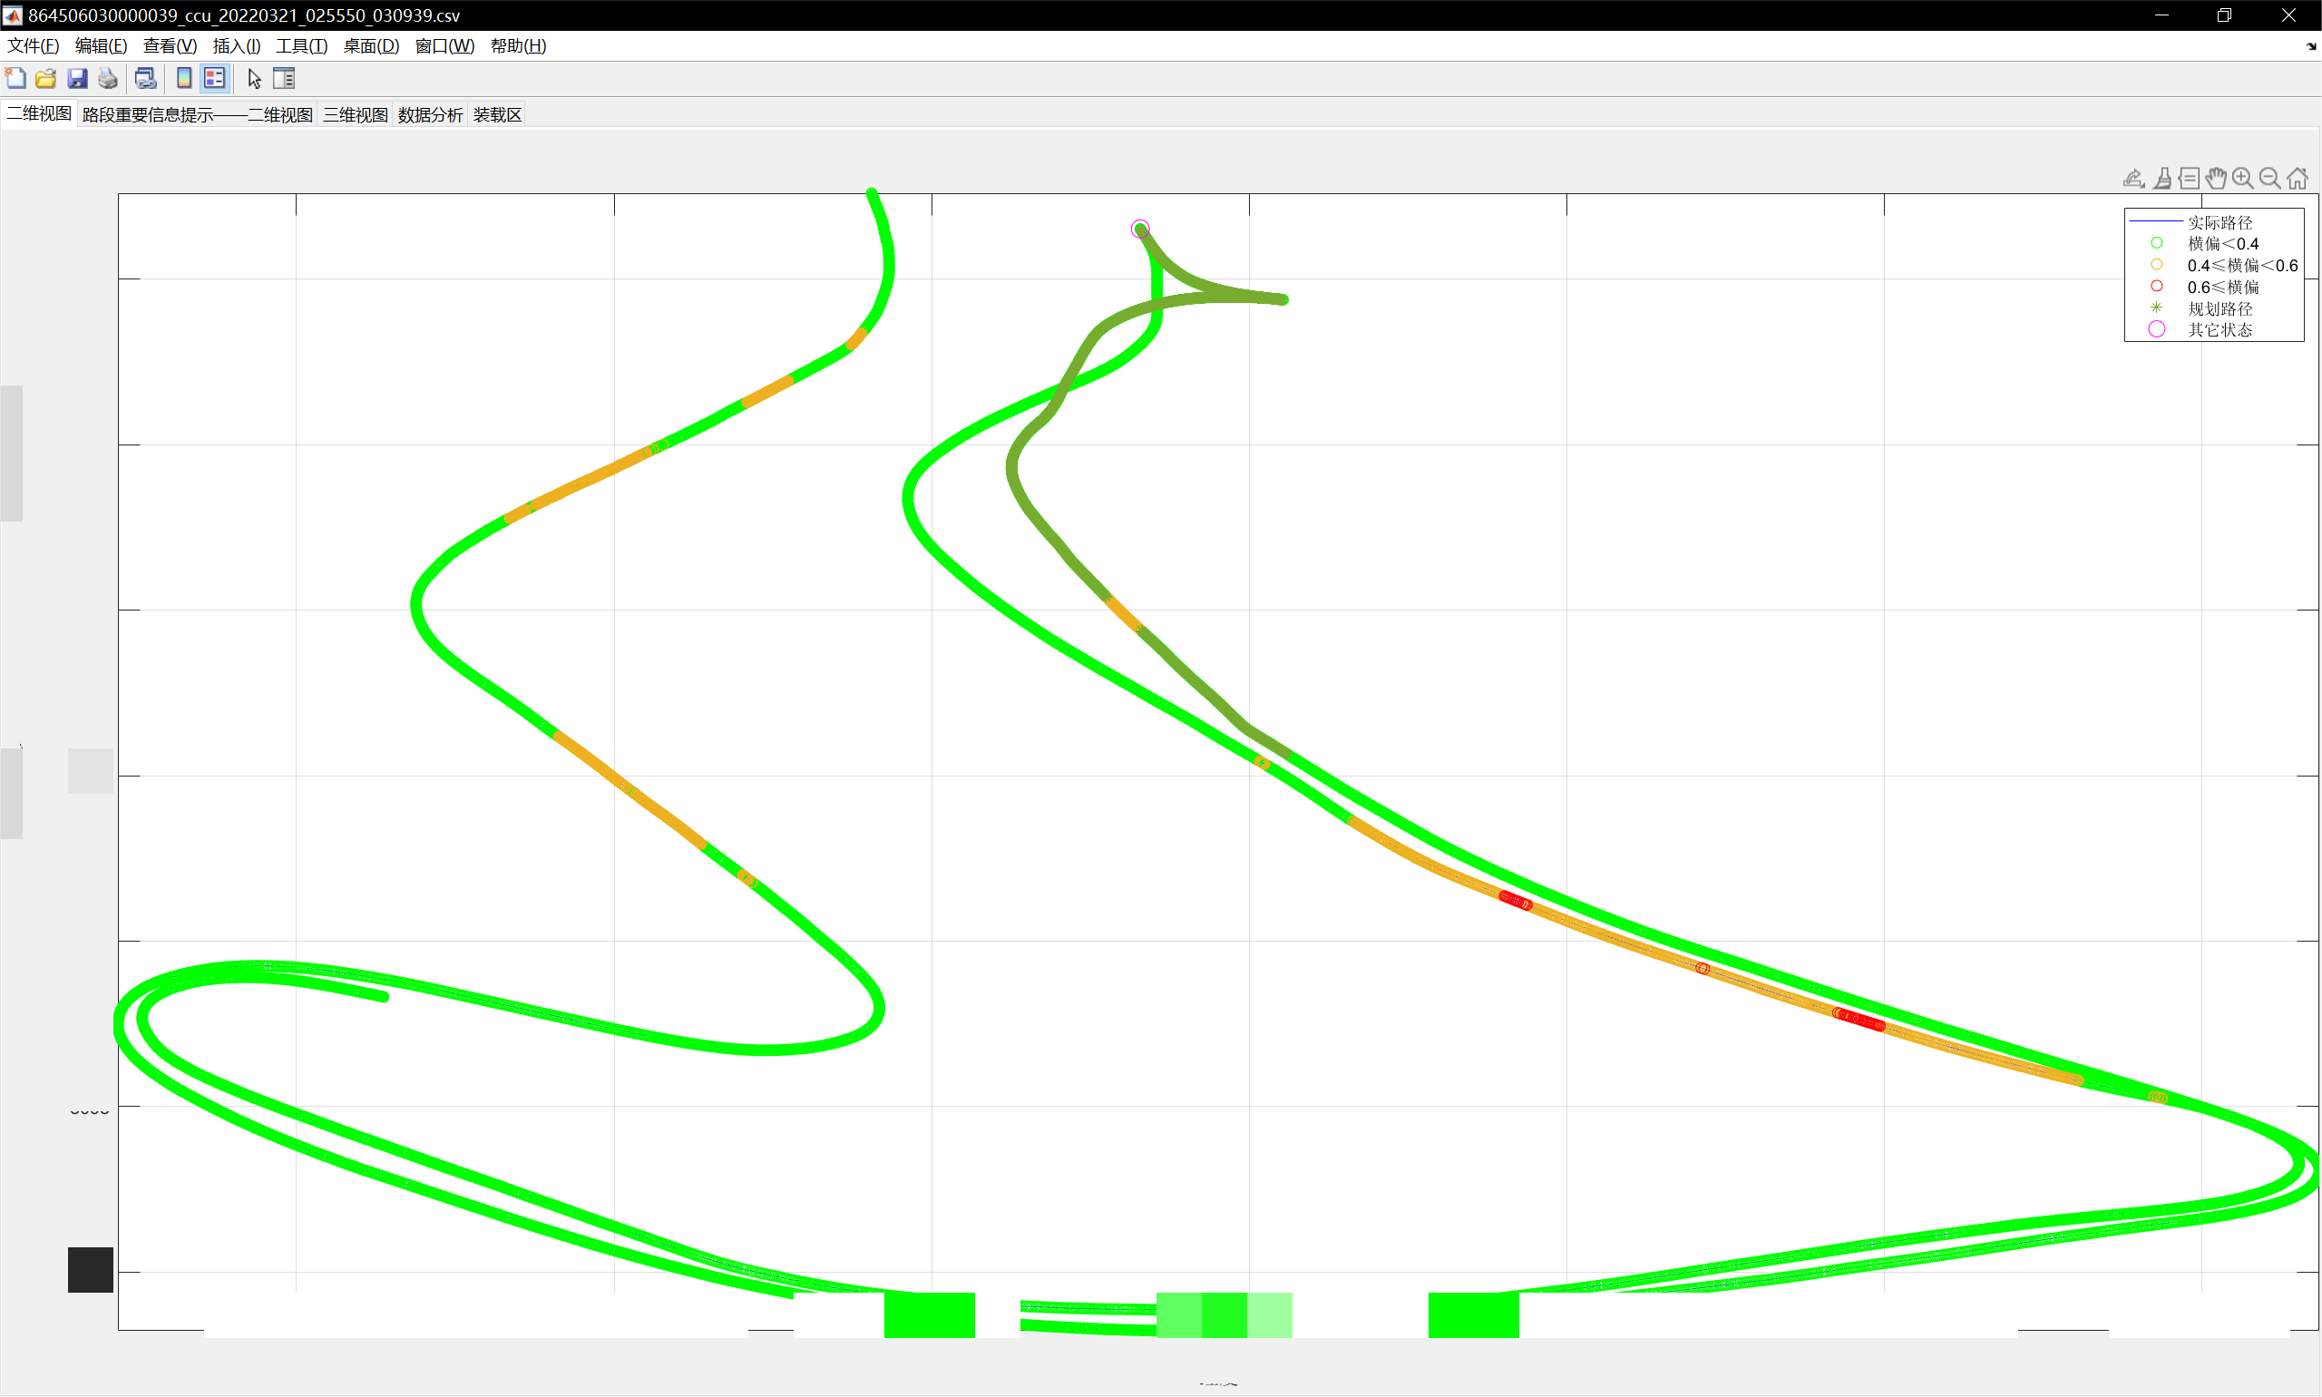This screenshot has height=1397, width=2322.
Task: Save the figure with floppy icon
Action: (77, 78)
